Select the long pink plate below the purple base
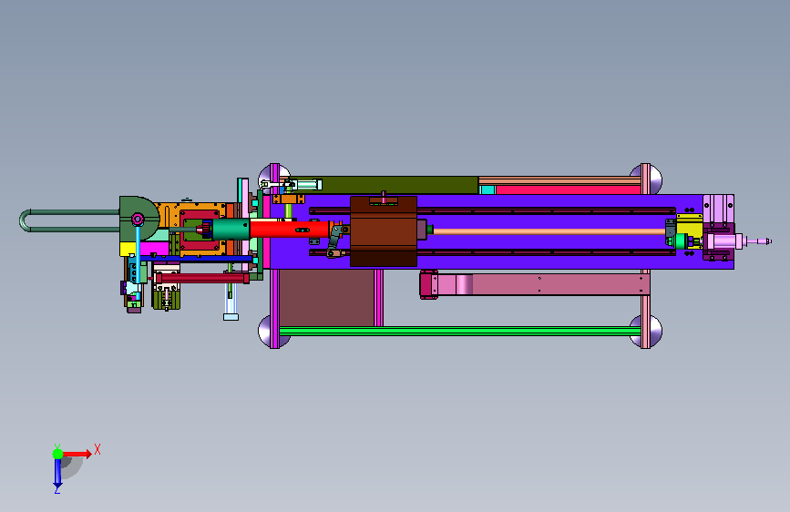This screenshot has height=512, width=790. click(543, 284)
